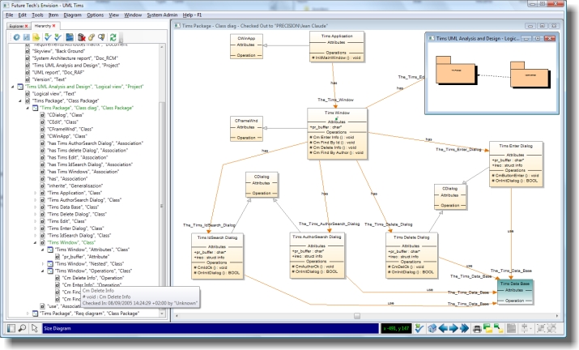Viewport: 579px width, 350px height.
Task: Click the panel layout icon in status bar
Action: pos(11,328)
